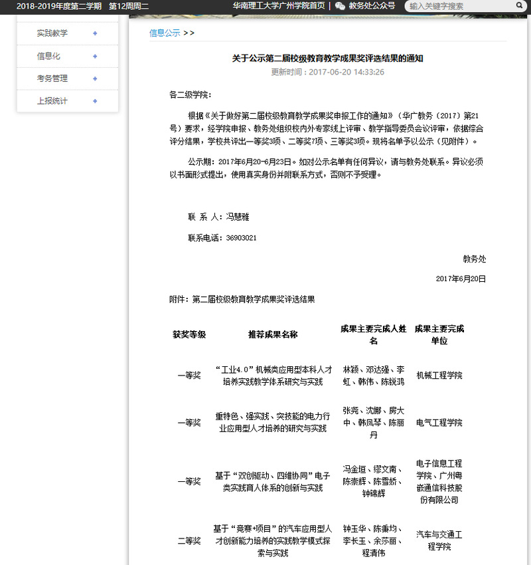This screenshot has height=565, width=531.
Task: Click the 获奖等级 table column header
Action: click(x=189, y=334)
